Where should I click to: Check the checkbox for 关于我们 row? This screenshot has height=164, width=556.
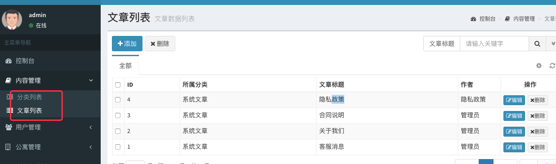[118, 131]
